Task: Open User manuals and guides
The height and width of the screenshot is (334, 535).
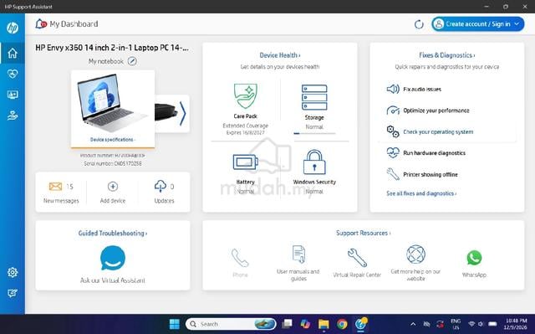Action: click(298, 254)
